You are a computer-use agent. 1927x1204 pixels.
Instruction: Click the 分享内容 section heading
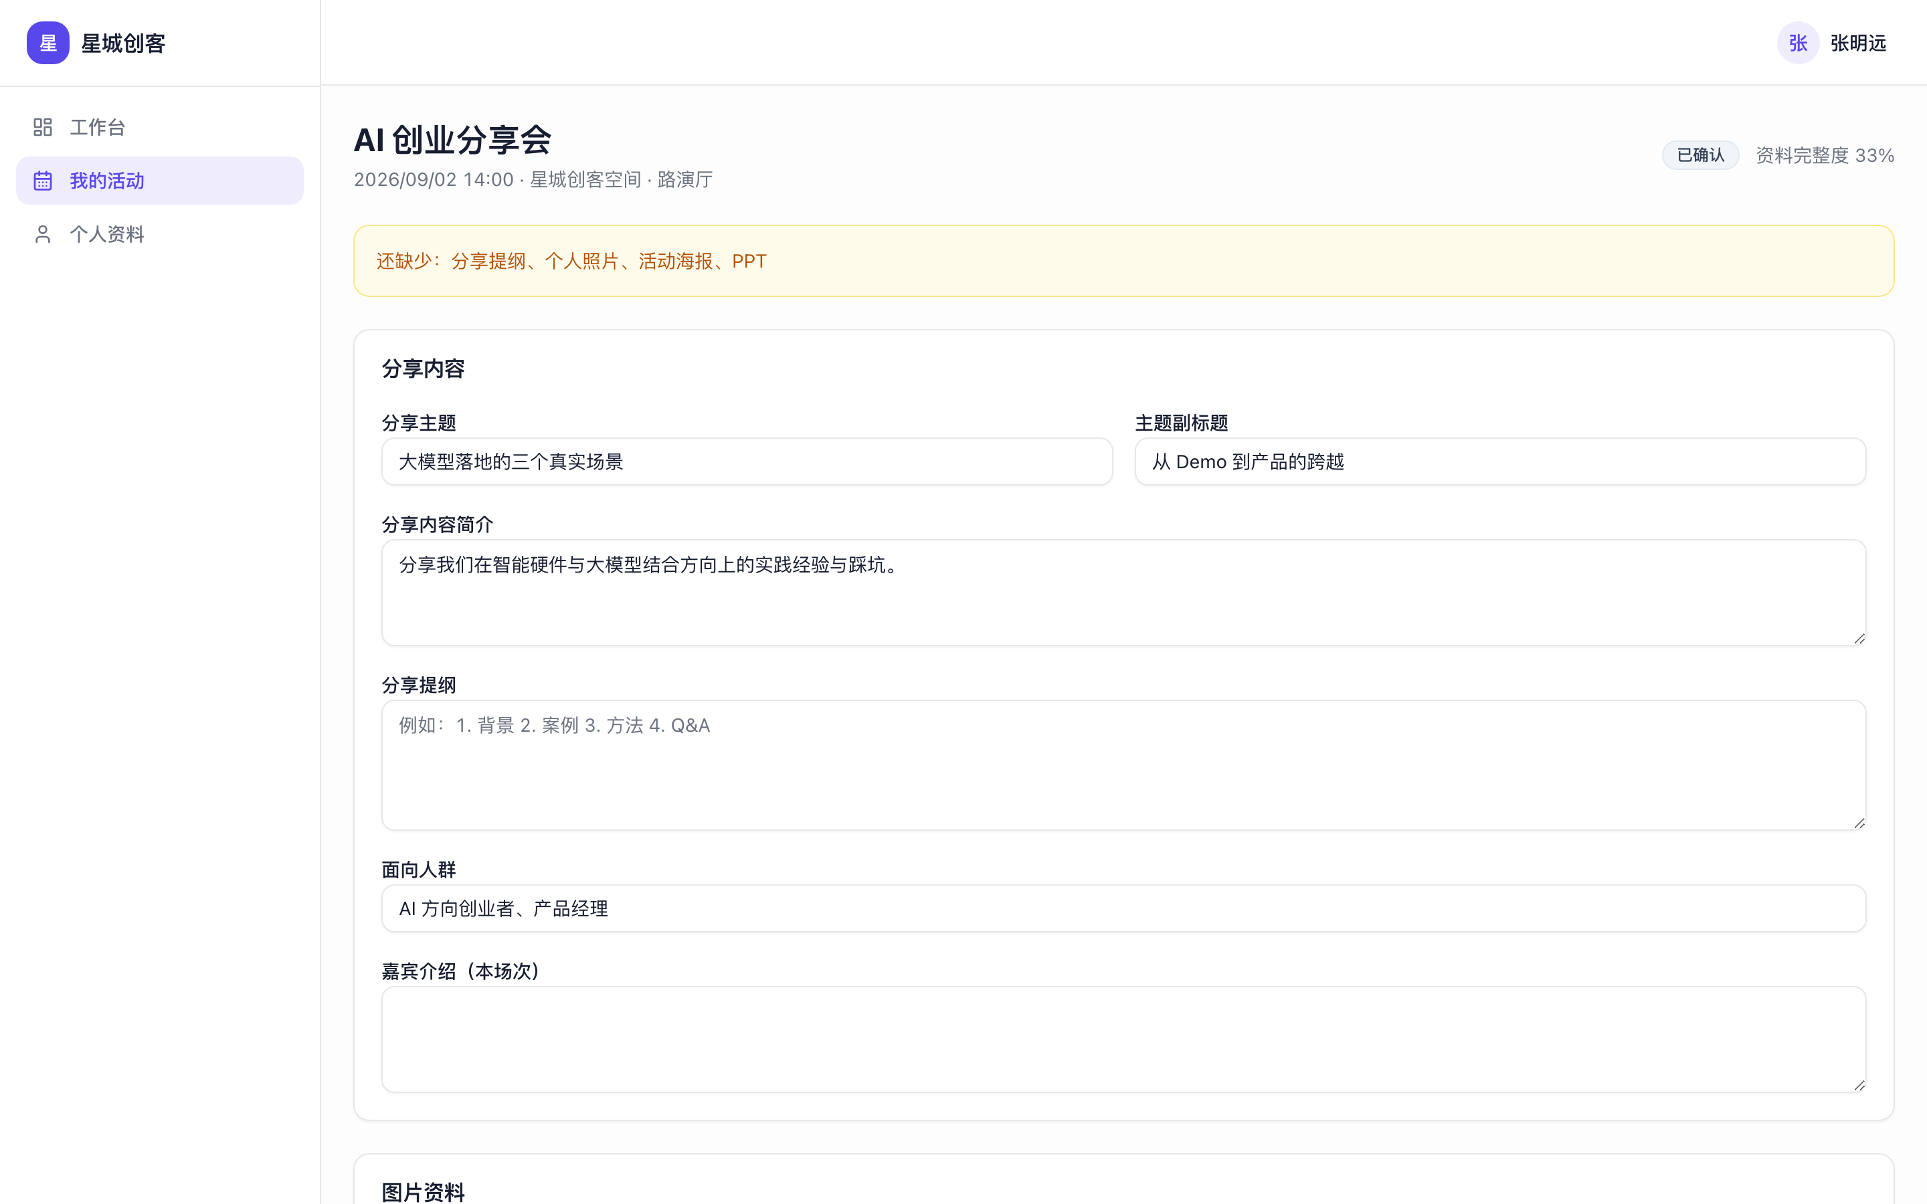point(423,369)
